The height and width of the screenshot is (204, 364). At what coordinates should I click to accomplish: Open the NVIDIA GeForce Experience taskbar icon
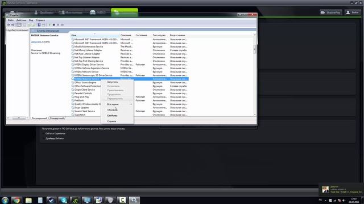point(75,200)
